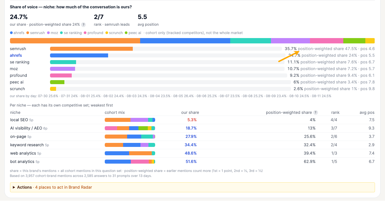Viewport: 385px width, 201px height.
Task: Click the 34.4% our share value
Action: click(190, 145)
